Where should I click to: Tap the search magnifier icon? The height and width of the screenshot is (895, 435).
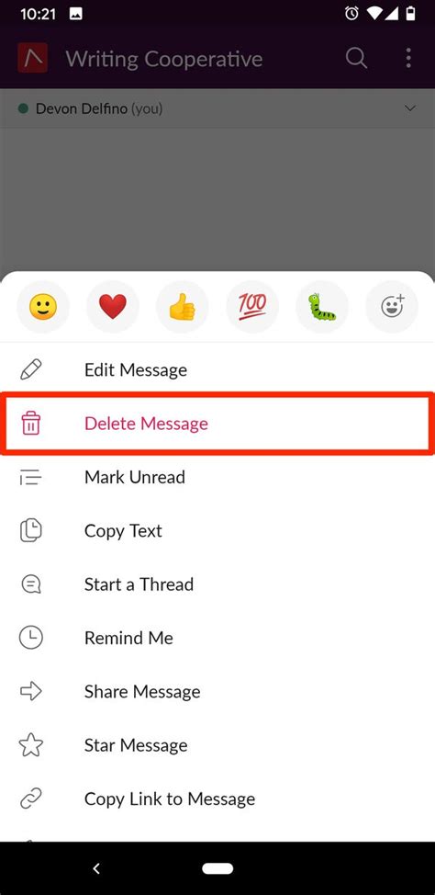pos(356,58)
